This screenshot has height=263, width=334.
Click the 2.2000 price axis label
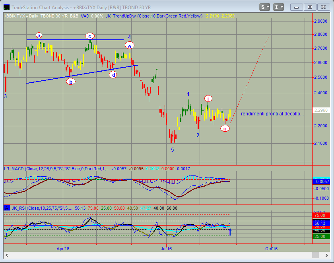320,126
